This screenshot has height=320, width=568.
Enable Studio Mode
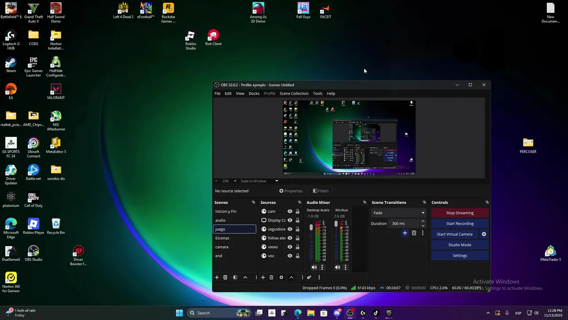tap(460, 245)
